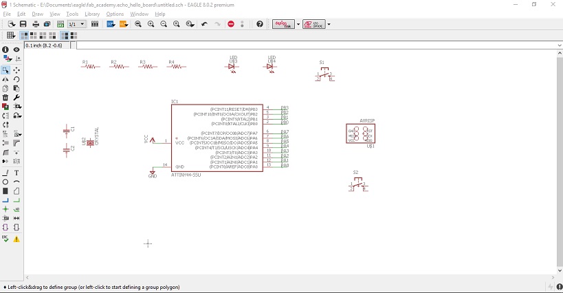The height and width of the screenshot is (293, 563).
Task: Open the Draw menu
Action: pyautogui.click(x=37, y=14)
